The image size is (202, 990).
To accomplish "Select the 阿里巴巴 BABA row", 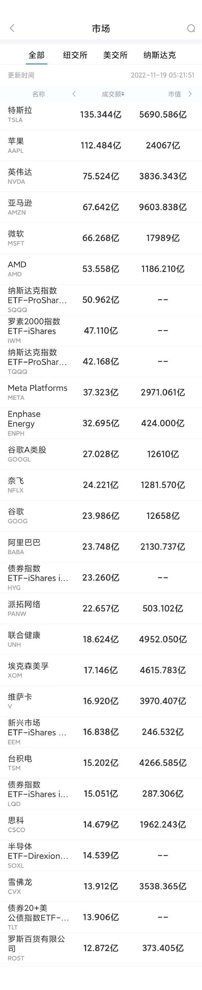I will coord(101,546).
